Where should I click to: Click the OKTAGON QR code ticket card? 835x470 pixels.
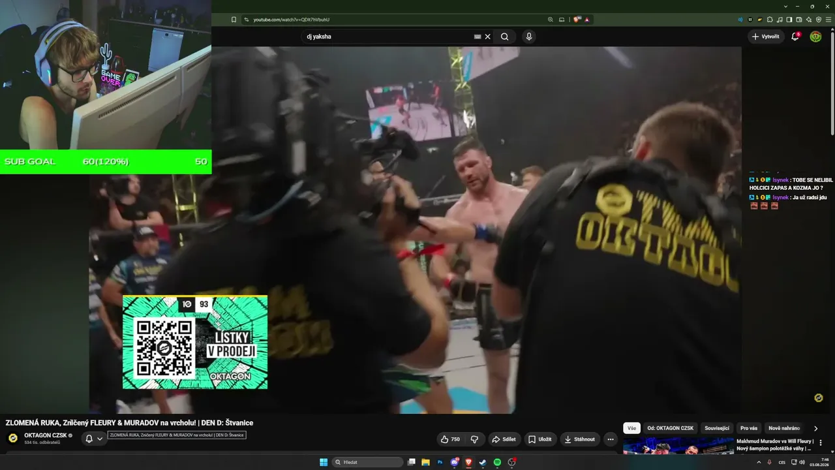(195, 342)
